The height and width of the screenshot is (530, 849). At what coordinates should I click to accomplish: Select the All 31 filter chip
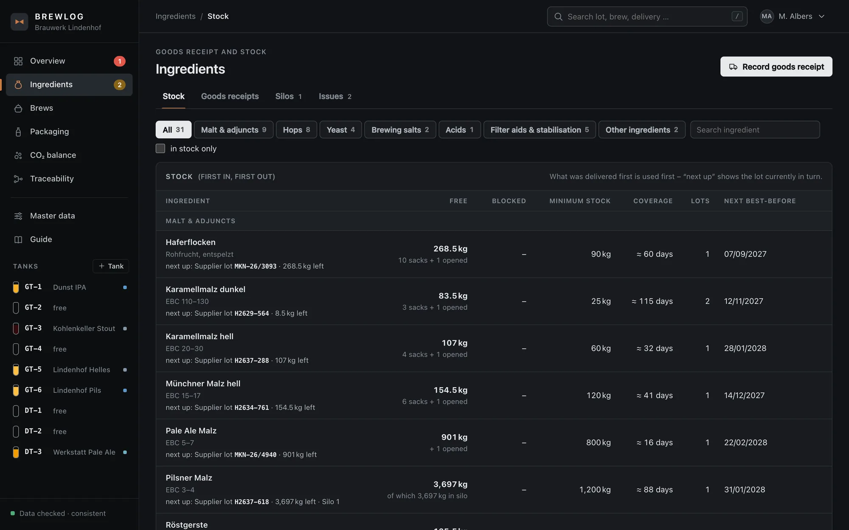pos(173,130)
